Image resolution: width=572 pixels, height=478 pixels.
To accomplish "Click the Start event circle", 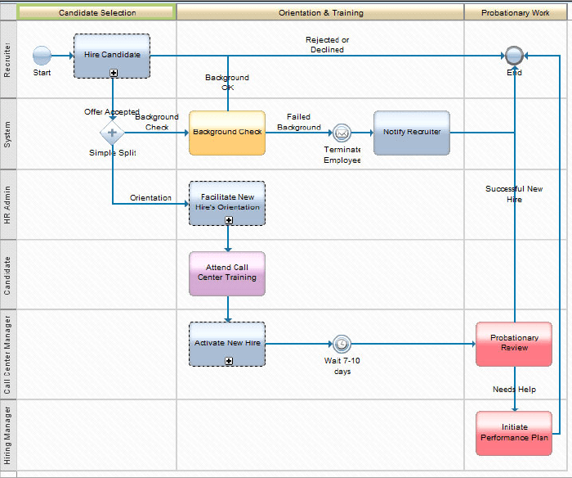I will [42, 56].
